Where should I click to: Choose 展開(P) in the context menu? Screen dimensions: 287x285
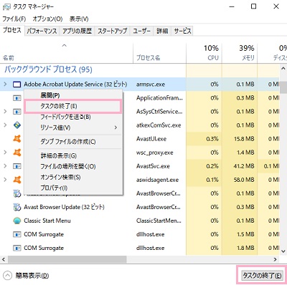pyautogui.click(x=73, y=95)
